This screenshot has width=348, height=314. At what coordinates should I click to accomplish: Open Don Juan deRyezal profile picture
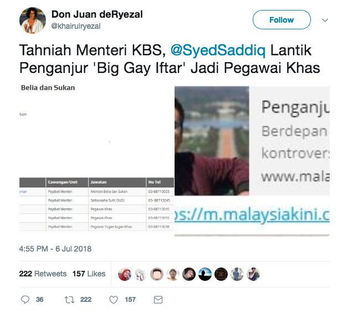pyautogui.click(x=33, y=20)
